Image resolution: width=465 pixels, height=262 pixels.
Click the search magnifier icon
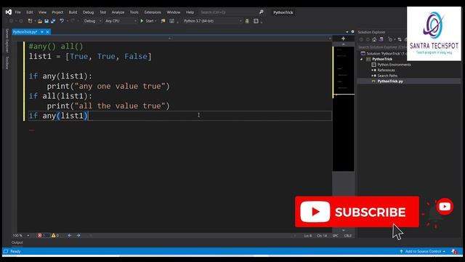(262, 12)
